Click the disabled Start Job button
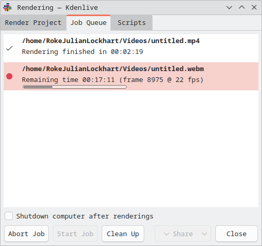The width and height of the screenshot is (262, 246). tap(75, 234)
